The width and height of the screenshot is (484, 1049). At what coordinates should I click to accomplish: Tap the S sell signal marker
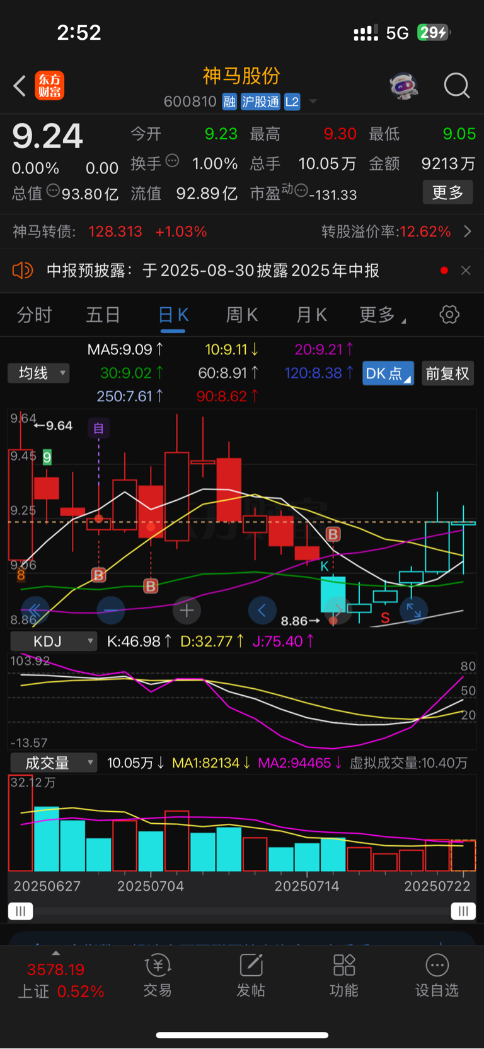[x=385, y=618]
